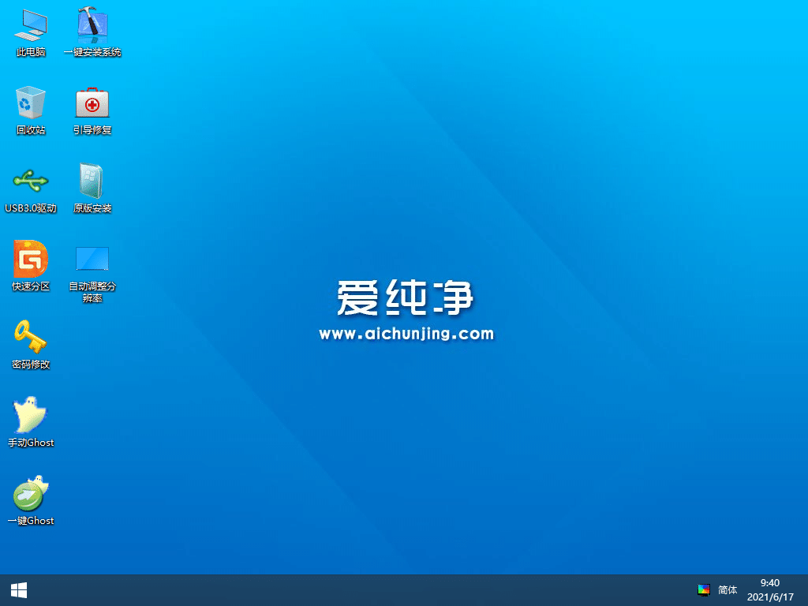This screenshot has height=606, width=808.
Task: Click the system tray color icon
Action: coord(705,589)
